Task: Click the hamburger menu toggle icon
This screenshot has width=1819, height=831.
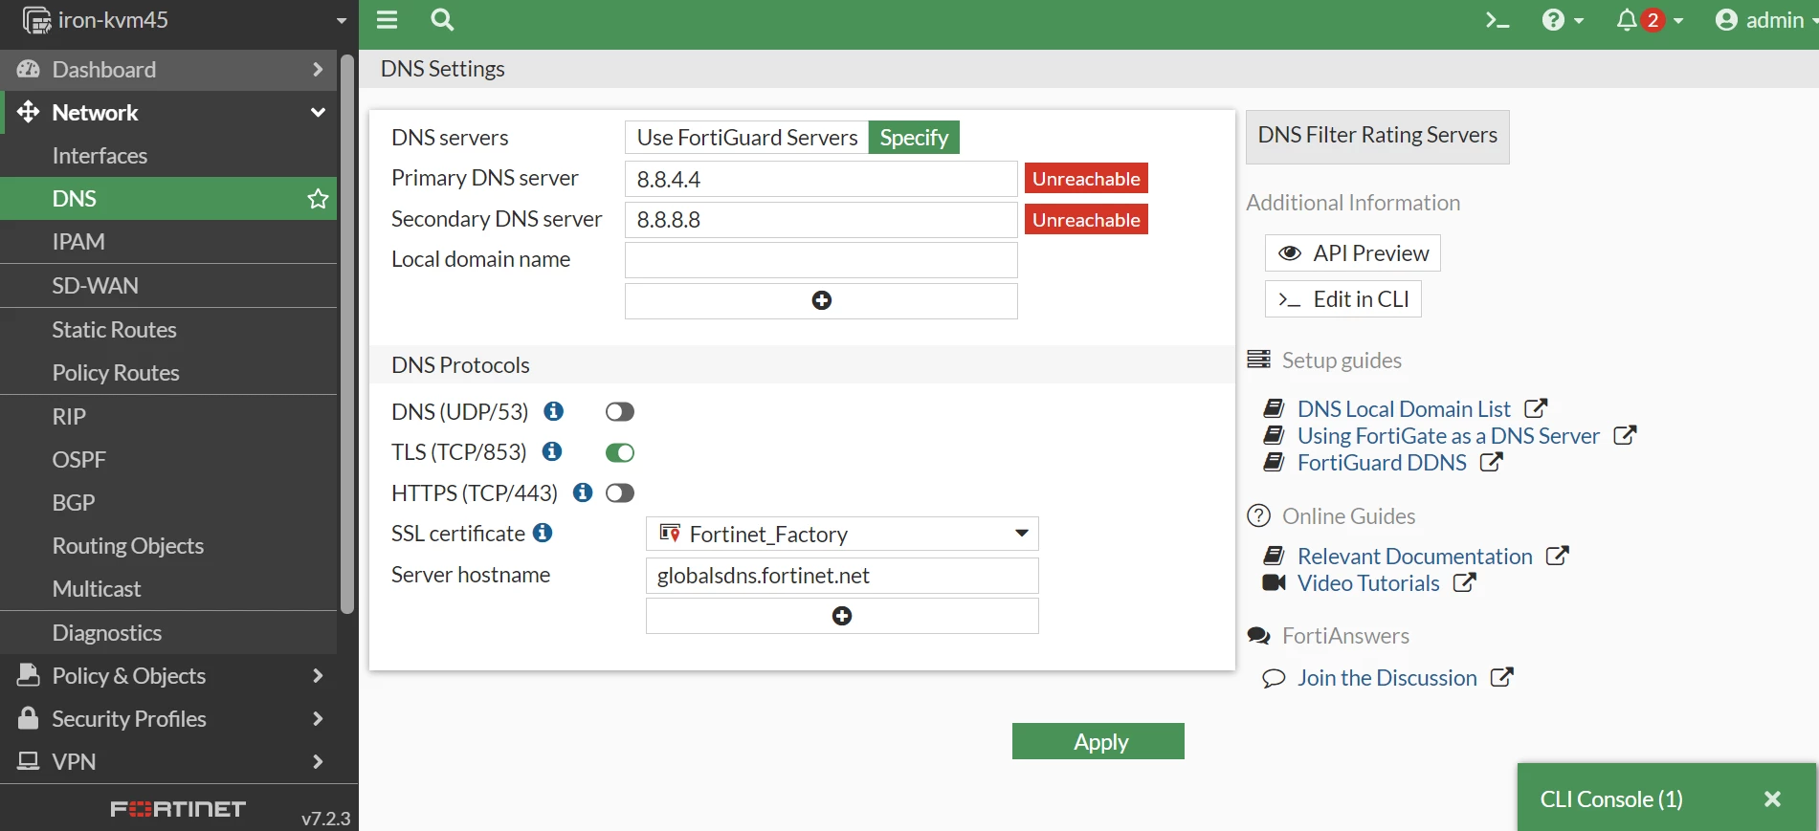Action: click(387, 20)
